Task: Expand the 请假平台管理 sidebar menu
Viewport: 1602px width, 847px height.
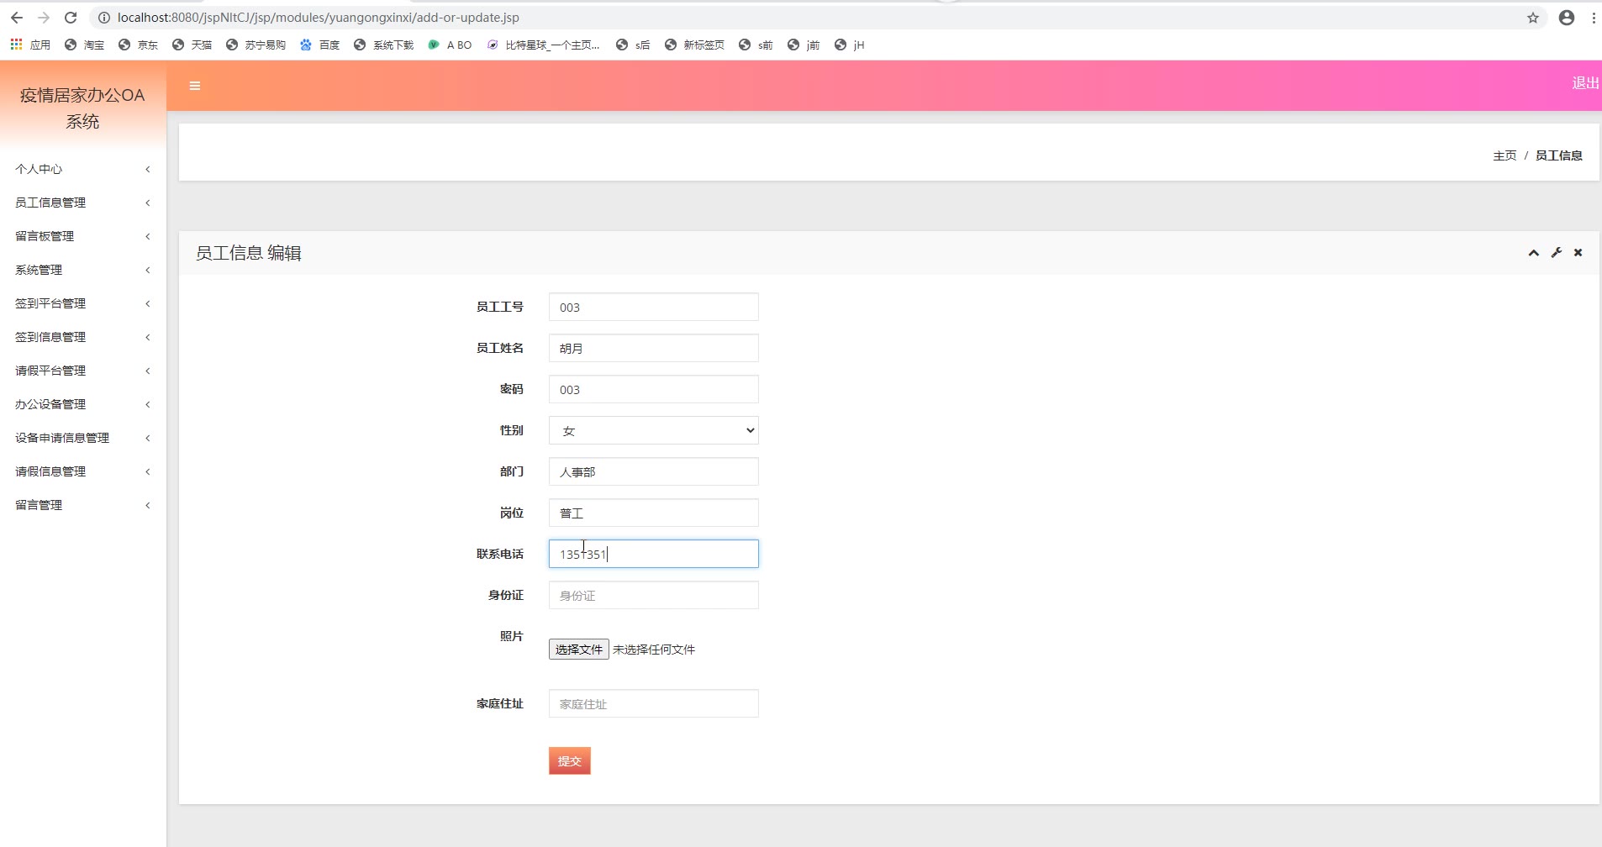Action: (x=83, y=371)
